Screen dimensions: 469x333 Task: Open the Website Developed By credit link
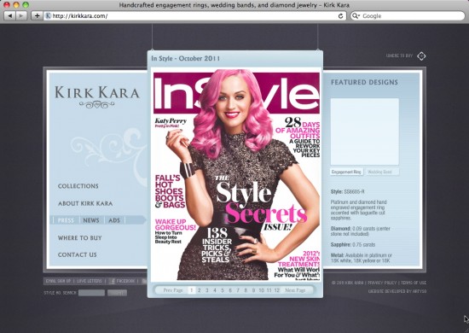(x=397, y=291)
